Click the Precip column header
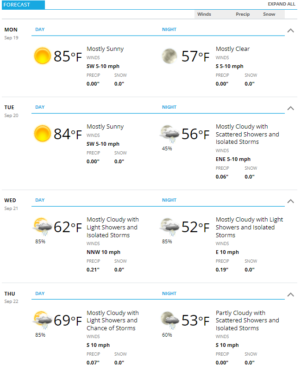This screenshot has height=376, width=301. click(243, 14)
